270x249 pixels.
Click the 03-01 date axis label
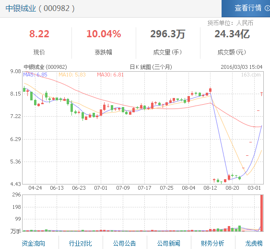pyautogui.click(x=254, y=188)
